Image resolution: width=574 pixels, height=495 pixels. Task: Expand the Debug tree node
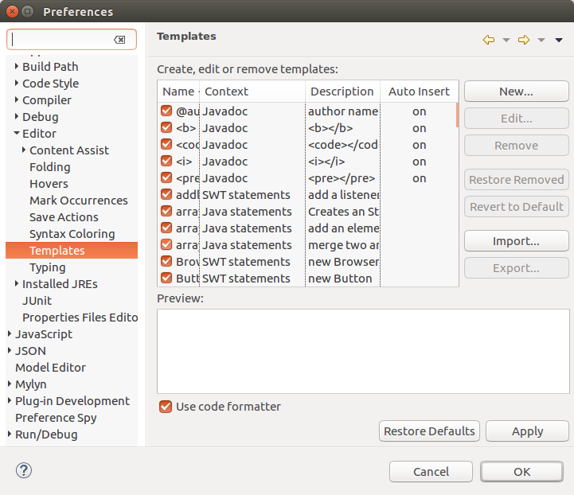point(17,116)
